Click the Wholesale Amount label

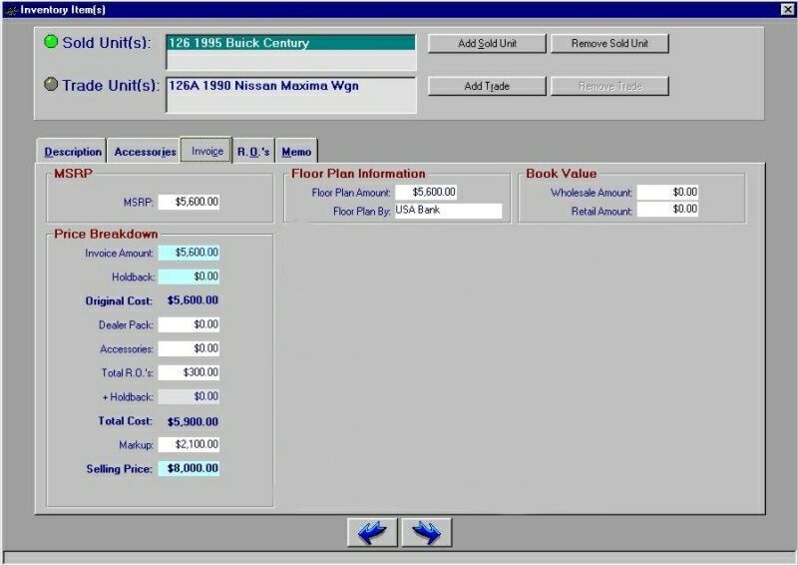click(x=591, y=193)
